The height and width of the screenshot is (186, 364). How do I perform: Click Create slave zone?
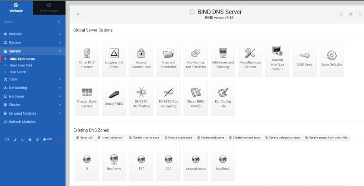point(178,137)
